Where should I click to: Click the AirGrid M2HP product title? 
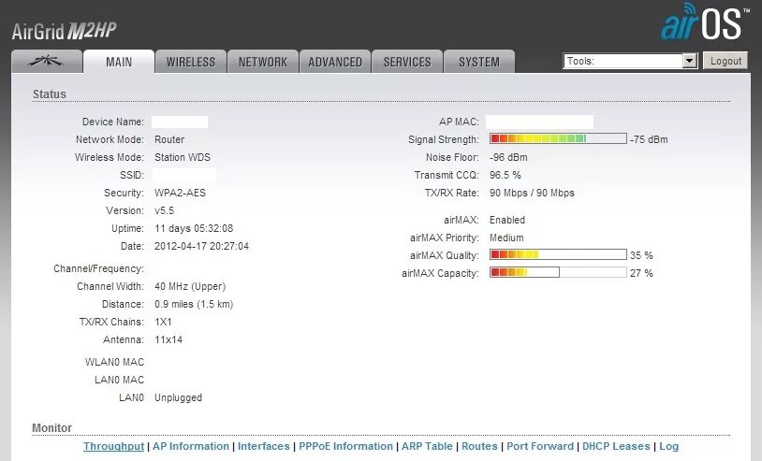click(x=65, y=31)
